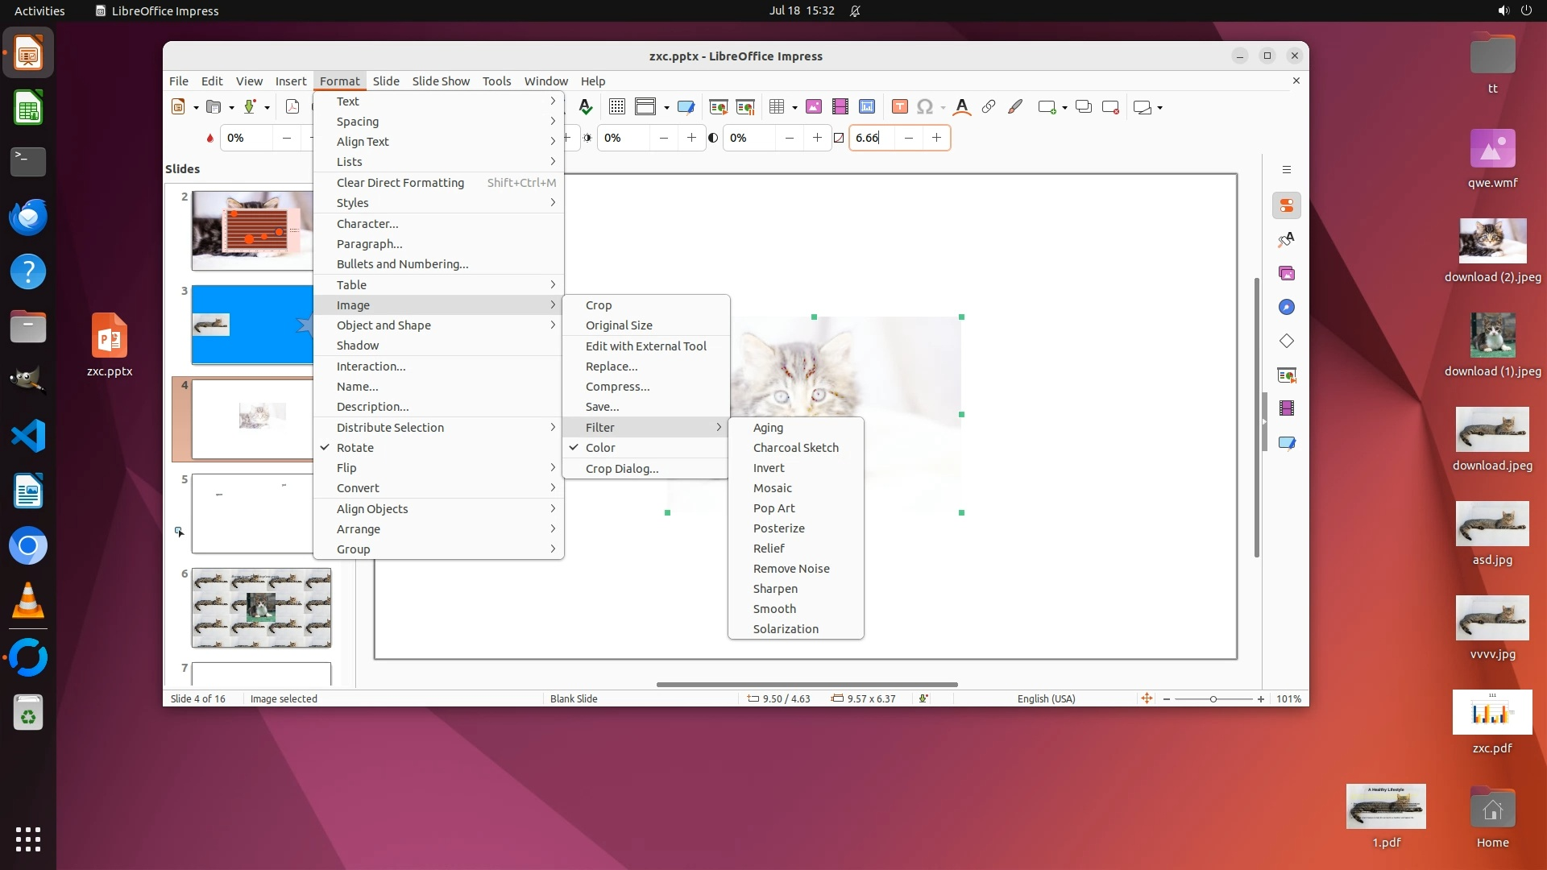Toggle the Display Grid icon
The height and width of the screenshot is (870, 1547).
[x=617, y=107]
